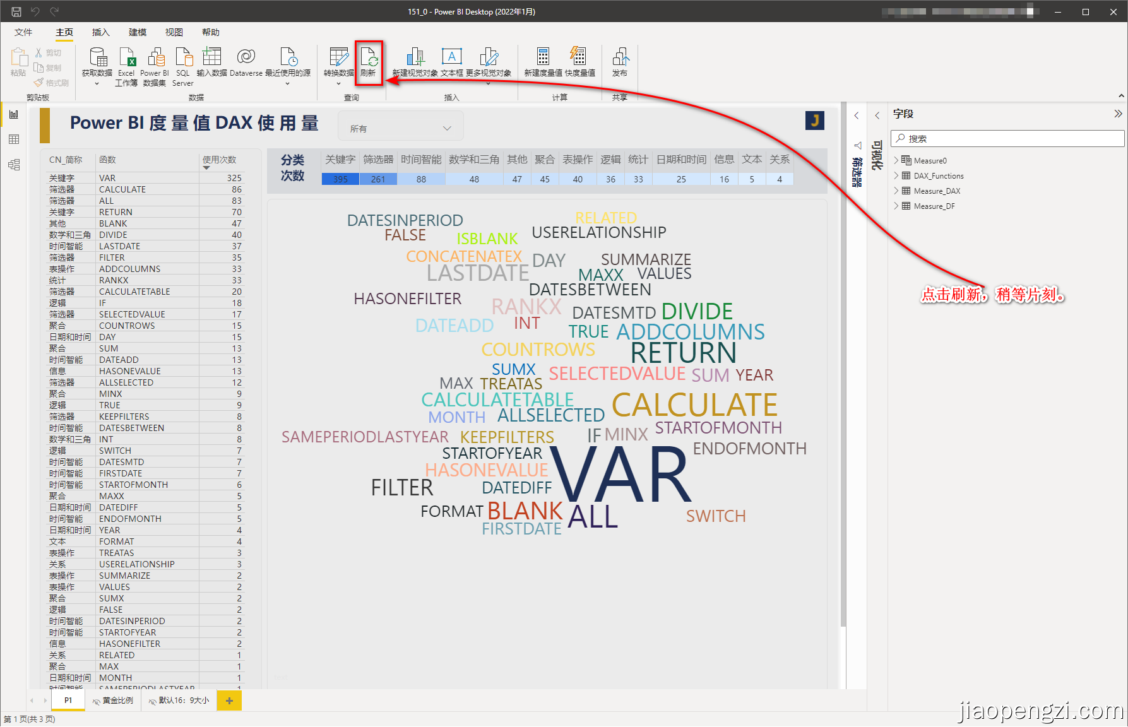Select the View (视图) ribbon tab
The width and height of the screenshot is (1128, 727).
[x=174, y=32]
